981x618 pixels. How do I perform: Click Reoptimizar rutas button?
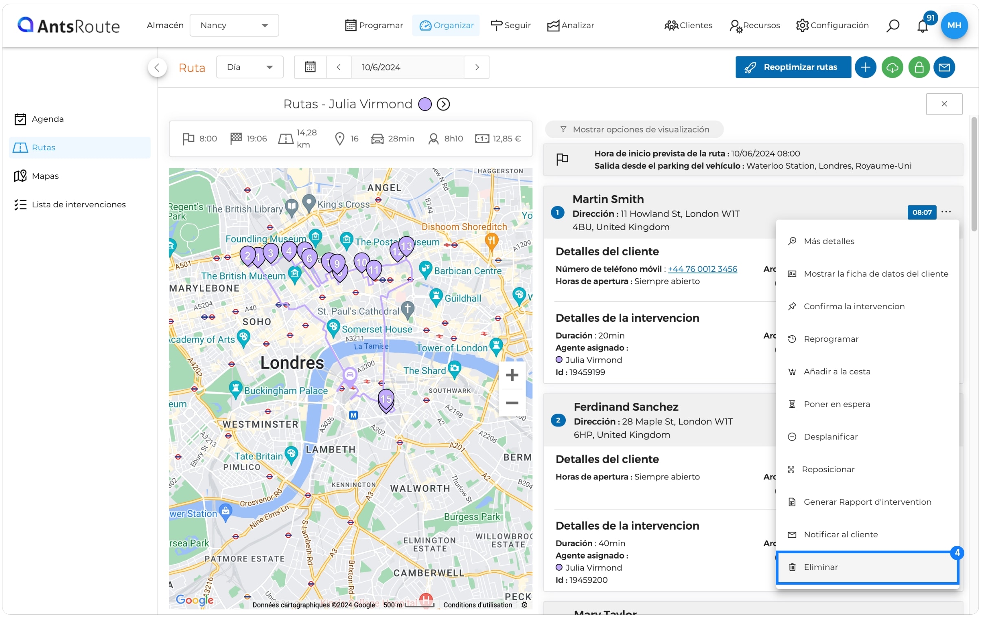click(793, 67)
